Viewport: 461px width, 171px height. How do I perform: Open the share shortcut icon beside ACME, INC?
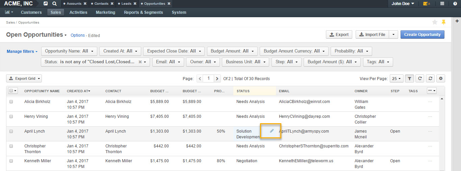(x=46, y=4)
